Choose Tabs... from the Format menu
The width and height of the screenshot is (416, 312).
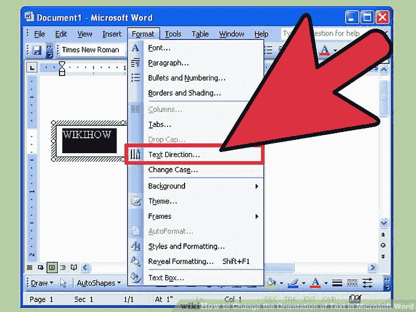(x=196, y=125)
